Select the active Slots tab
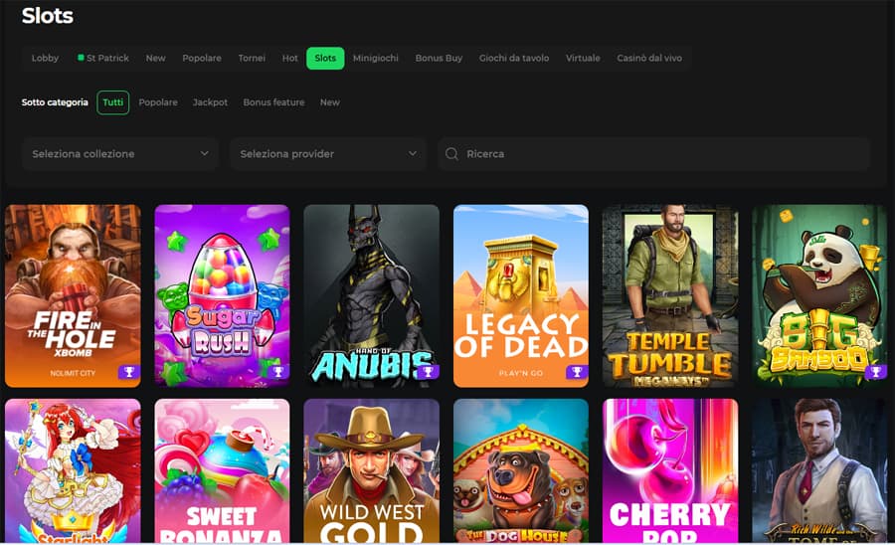Viewport: 895px width, 545px height. pyautogui.click(x=325, y=59)
